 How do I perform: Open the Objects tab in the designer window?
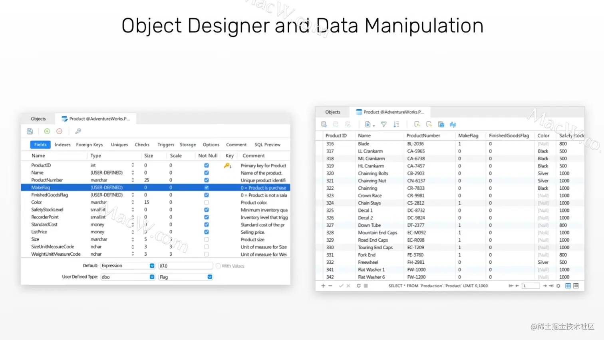38,119
